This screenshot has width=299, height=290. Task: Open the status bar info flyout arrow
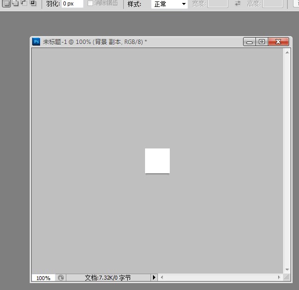(x=154, y=278)
